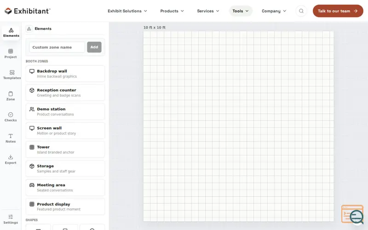Click the BOOTH ZONES heading
The image size is (368, 230).
point(37,61)
